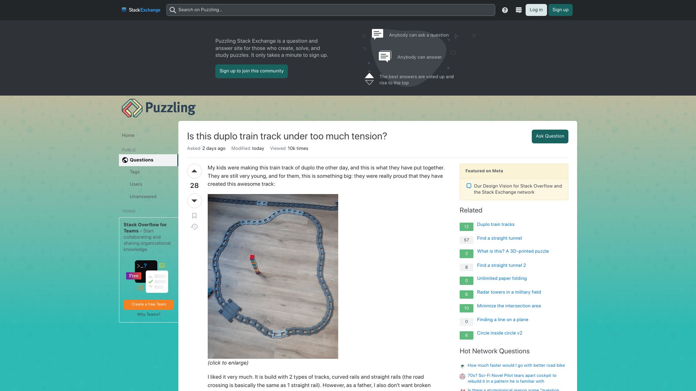
Task: Click Create a free Team button
Action: pos(149,304)
